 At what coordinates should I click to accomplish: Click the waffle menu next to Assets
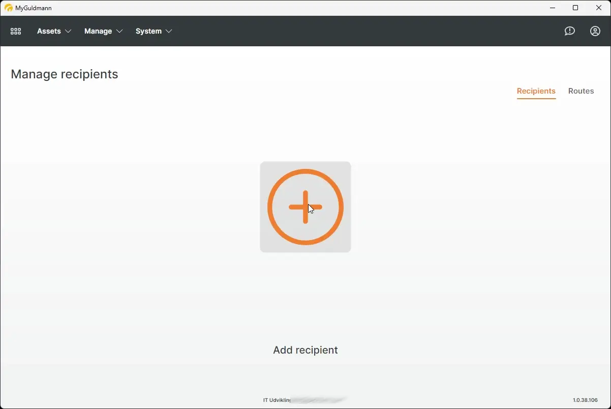[x=15, y=31]
